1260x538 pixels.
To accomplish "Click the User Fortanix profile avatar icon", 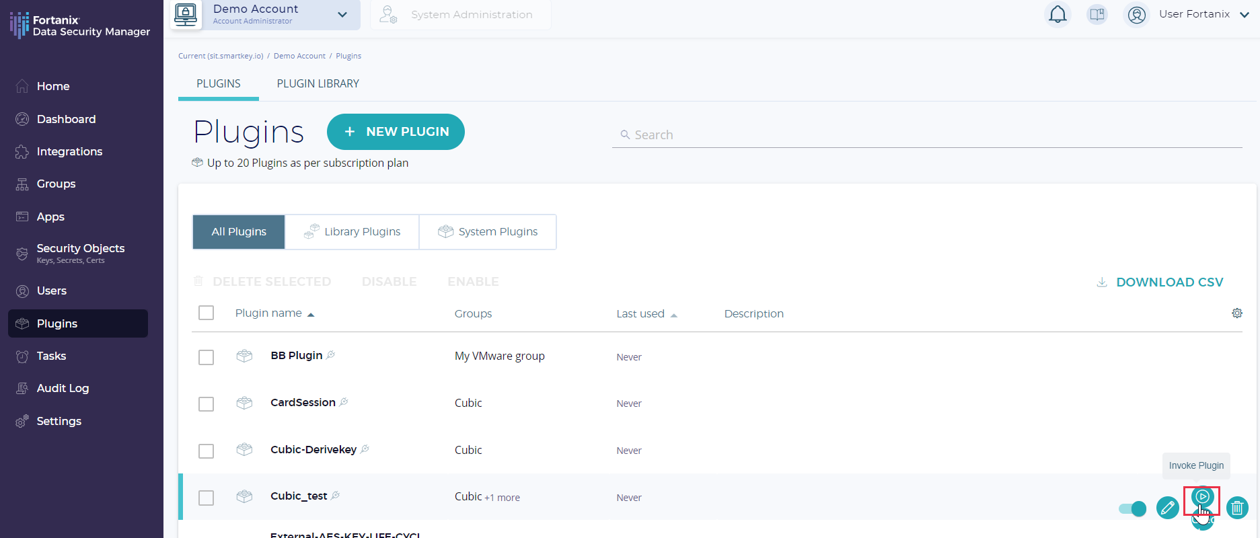I will point(1136,14).
